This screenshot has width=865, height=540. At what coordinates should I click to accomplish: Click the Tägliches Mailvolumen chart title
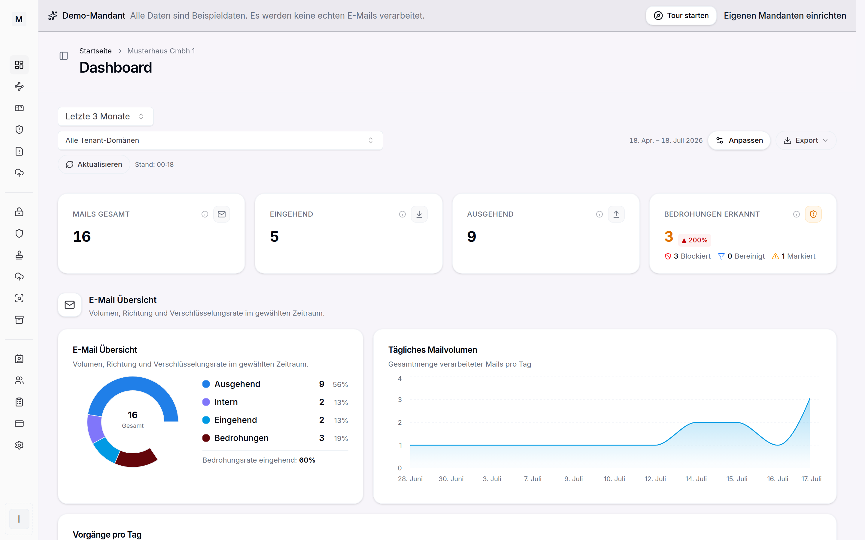pos(432,349)
